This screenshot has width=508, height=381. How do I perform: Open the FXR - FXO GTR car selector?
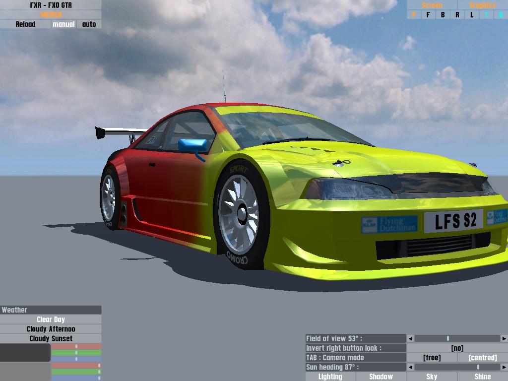tap(51, 5)
